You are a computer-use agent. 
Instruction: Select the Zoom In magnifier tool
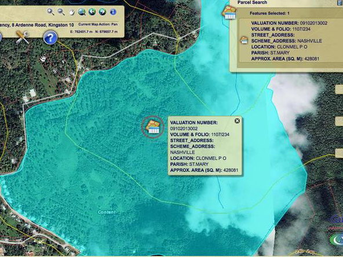50,12
